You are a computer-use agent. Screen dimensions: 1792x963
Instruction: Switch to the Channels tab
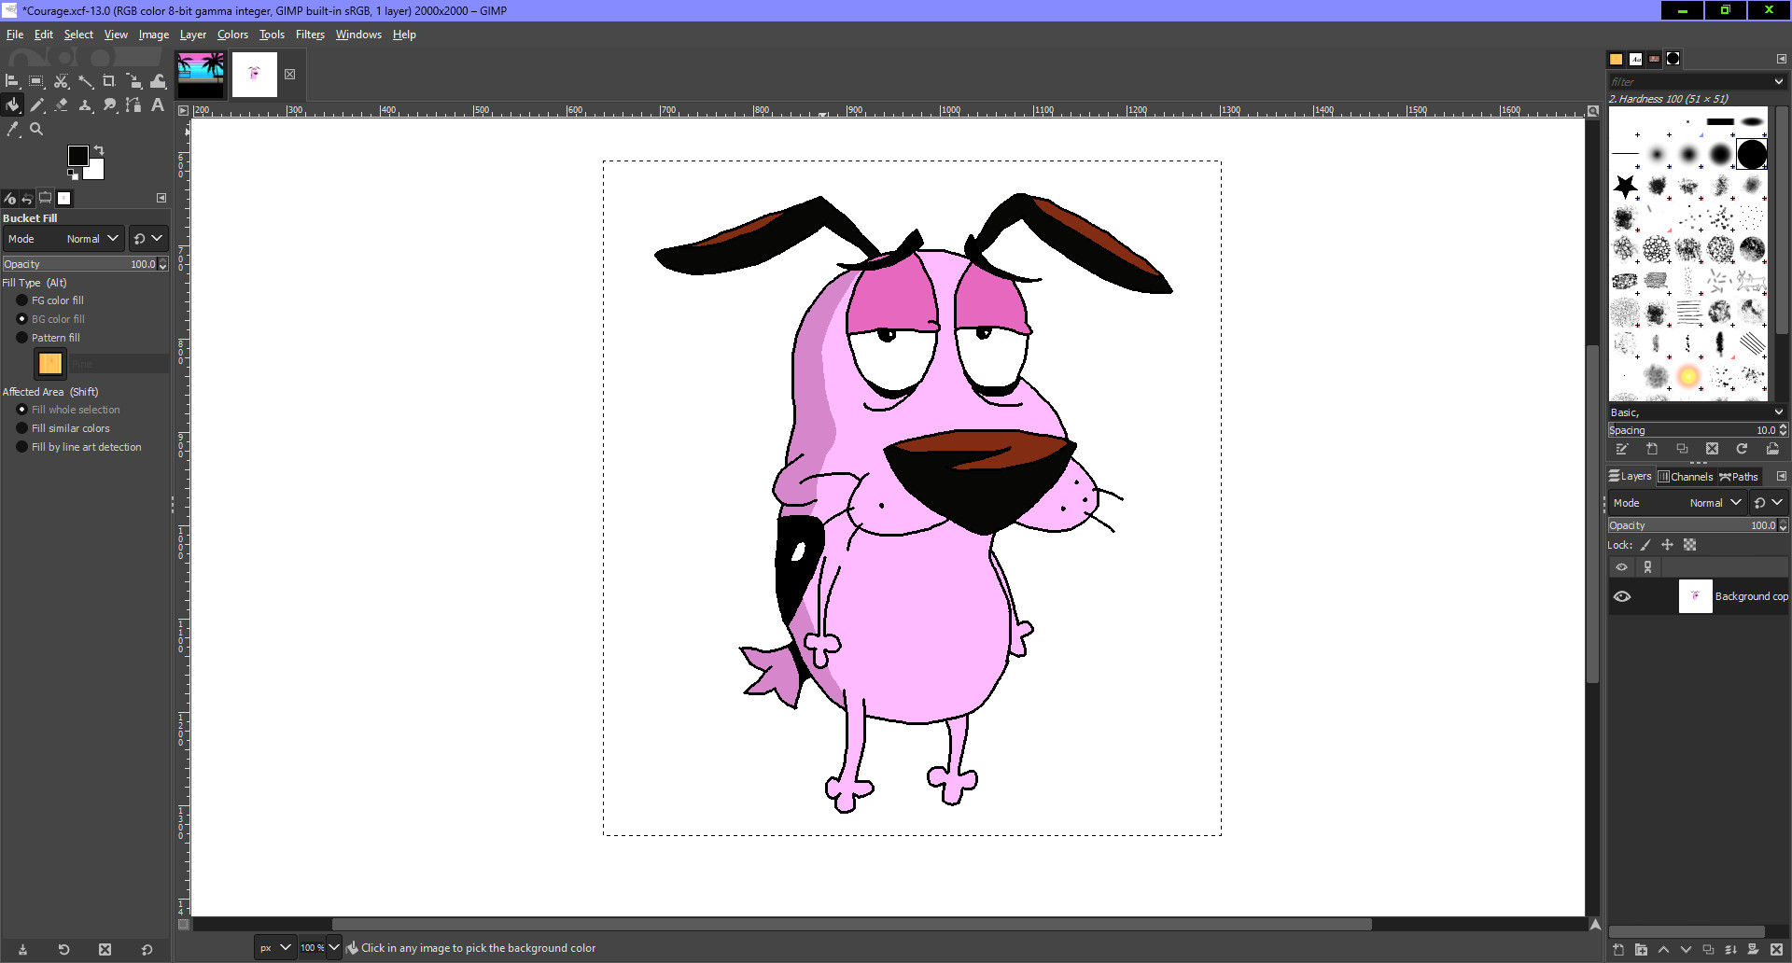1686,477
